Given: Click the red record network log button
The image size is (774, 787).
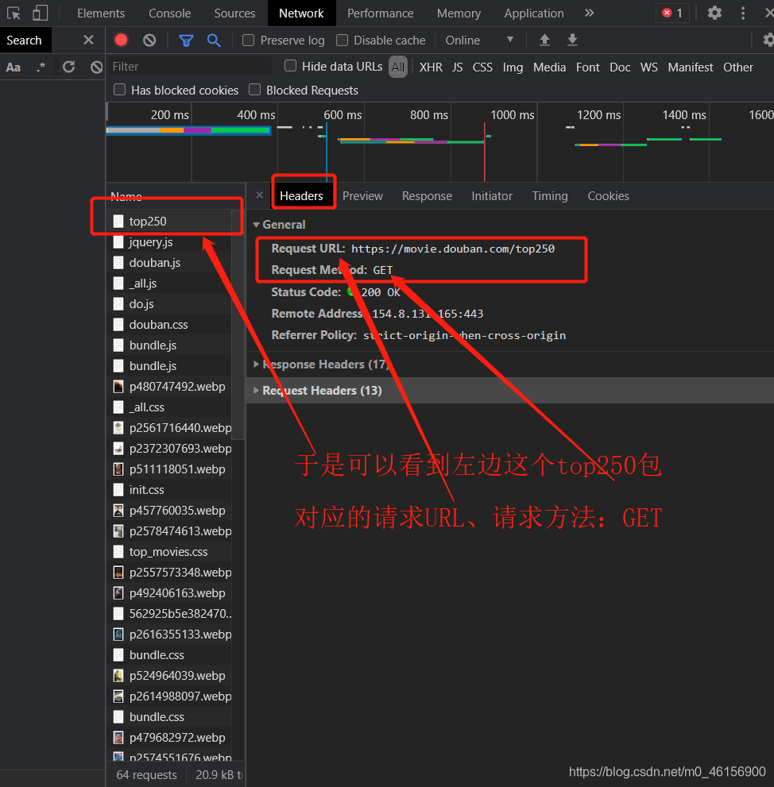Looking at the screenshot, I should (121, 40).
